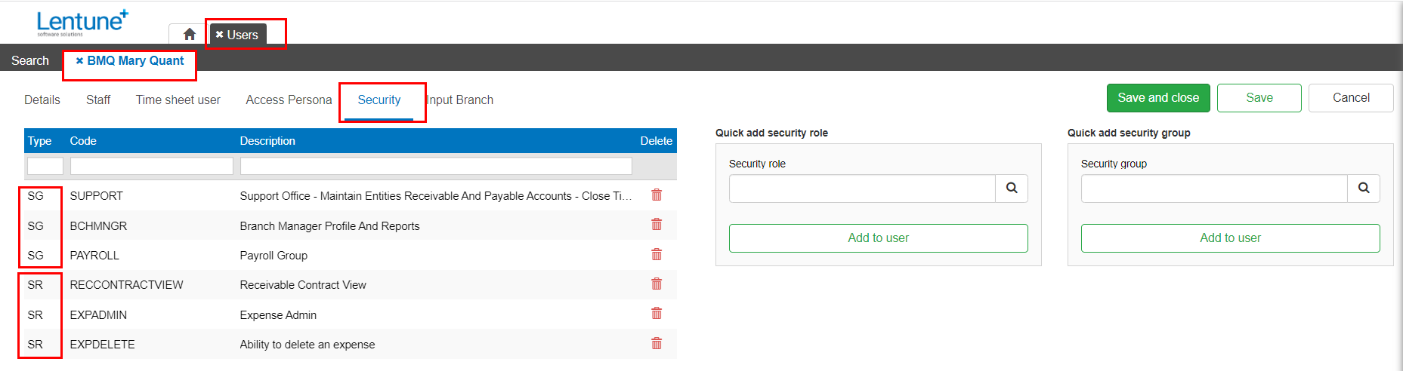Search security roles with magnifier icon
This screenshot has width=1403, height=371.
(1012, 189)
